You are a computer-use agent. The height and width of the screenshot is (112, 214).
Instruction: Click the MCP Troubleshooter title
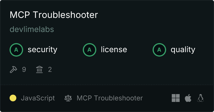(x=54, y=15)
